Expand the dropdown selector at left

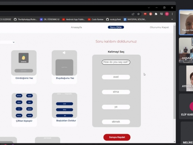click(x=7, y=42)
